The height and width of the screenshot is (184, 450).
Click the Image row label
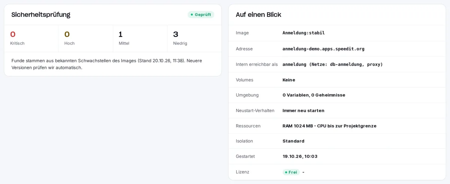click(x=242, y=33)
